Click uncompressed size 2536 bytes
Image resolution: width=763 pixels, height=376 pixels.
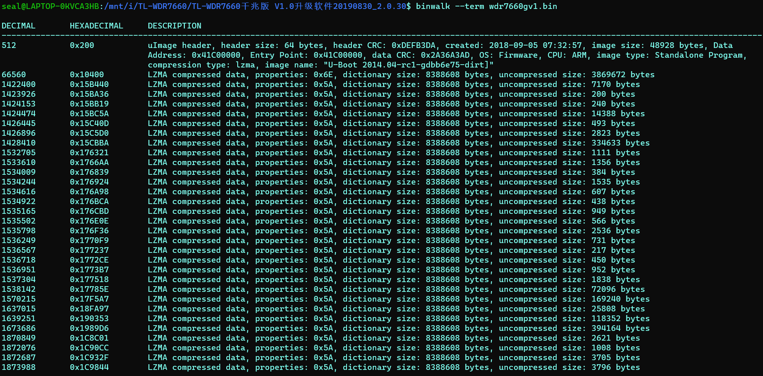click(x=616, y=230)
